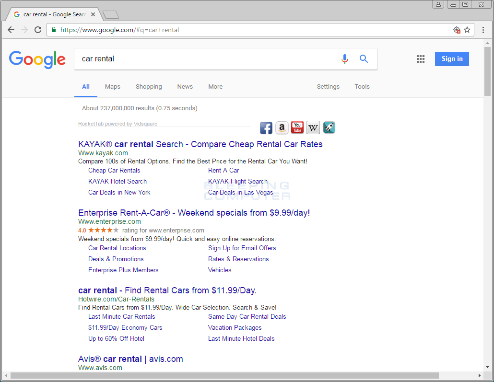Click the horizontal scrollbar thumb

pos(224,376)
